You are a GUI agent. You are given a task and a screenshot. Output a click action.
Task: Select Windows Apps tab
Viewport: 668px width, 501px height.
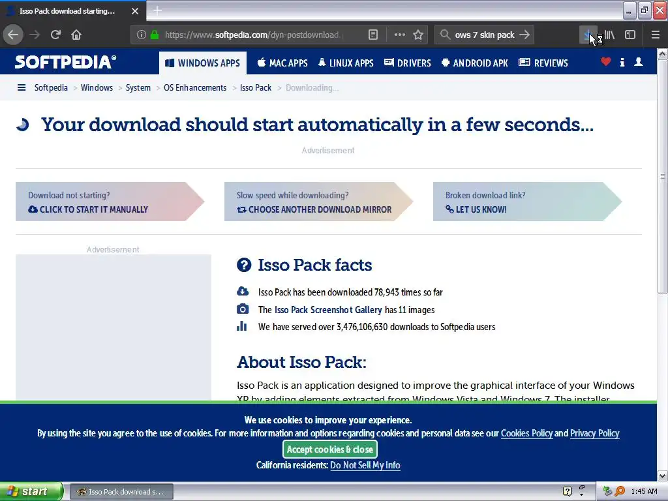pyautogui.click(x=203, y=63)
